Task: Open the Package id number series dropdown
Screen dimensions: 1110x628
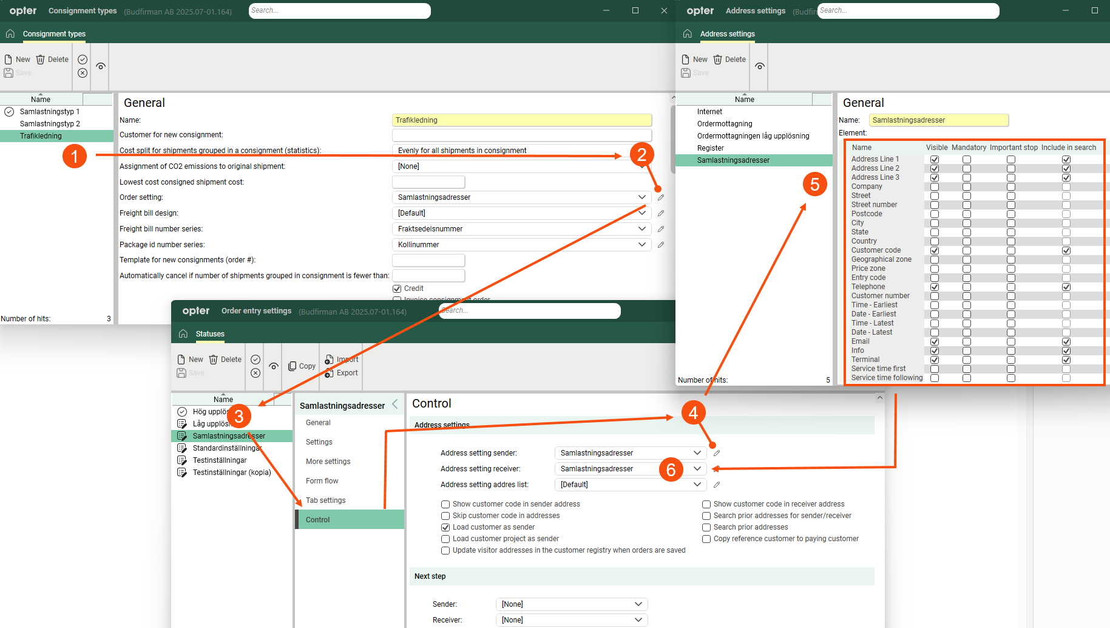Action: (641, 245)
